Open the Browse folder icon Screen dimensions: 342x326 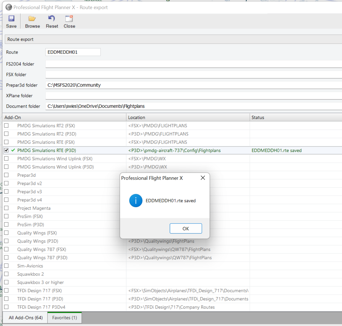point(32,18)
